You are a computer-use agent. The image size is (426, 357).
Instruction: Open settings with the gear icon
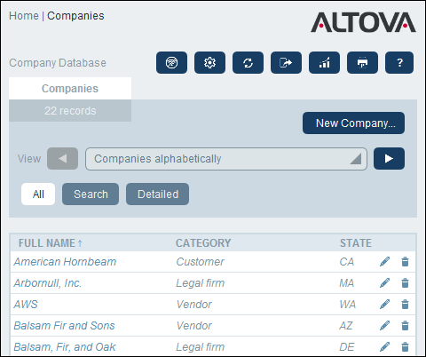click(x=209, y=62)
